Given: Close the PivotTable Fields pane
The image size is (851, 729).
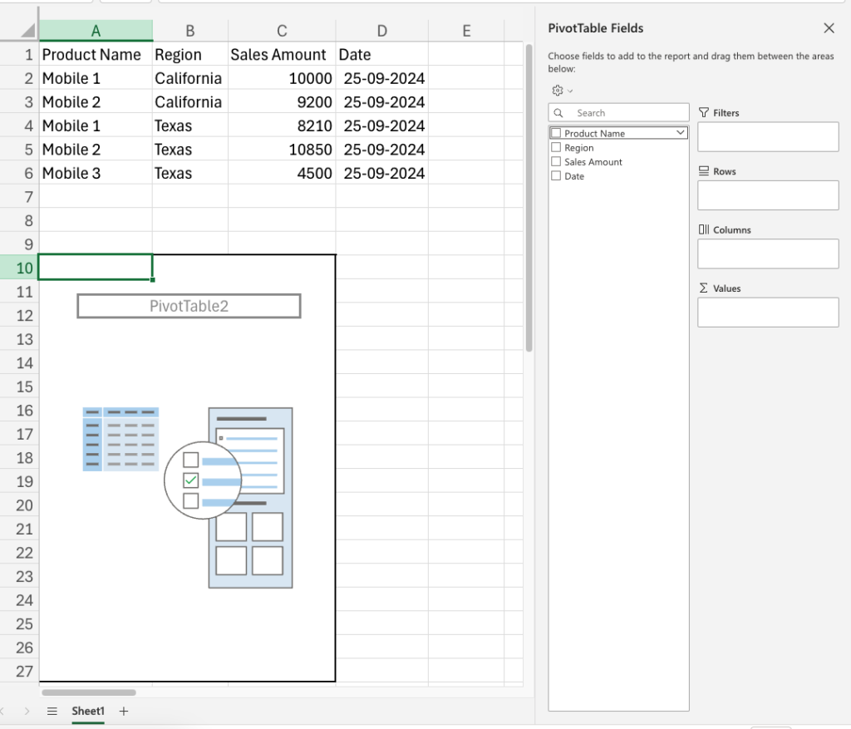Looking at the screenshot, I should [829, 27].
